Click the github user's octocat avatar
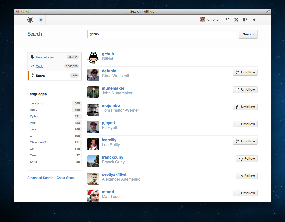Image resolution: width=285 pixels, height=222 pixels. click(x=93, y=58)
